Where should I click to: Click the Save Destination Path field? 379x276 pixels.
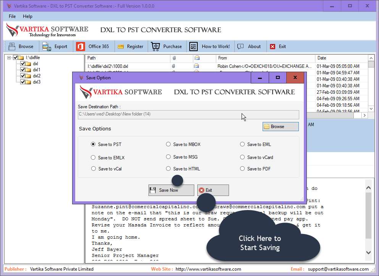[x=188, y=114]
